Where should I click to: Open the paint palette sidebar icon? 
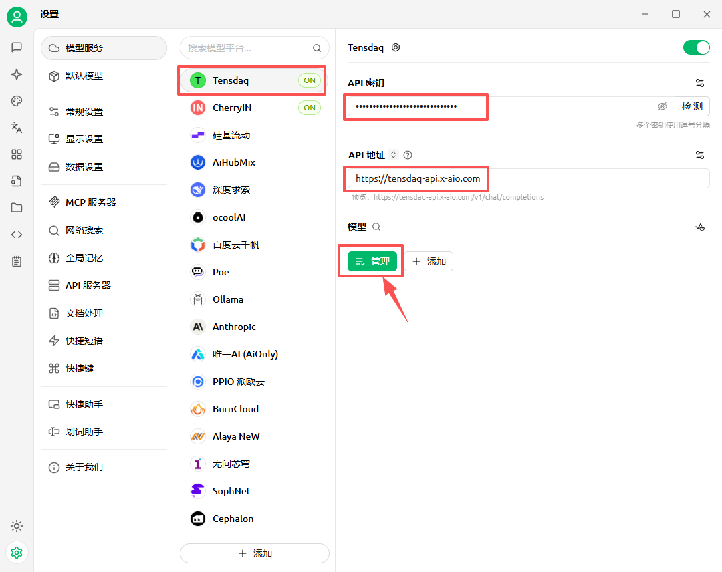[x=17, y=101]
